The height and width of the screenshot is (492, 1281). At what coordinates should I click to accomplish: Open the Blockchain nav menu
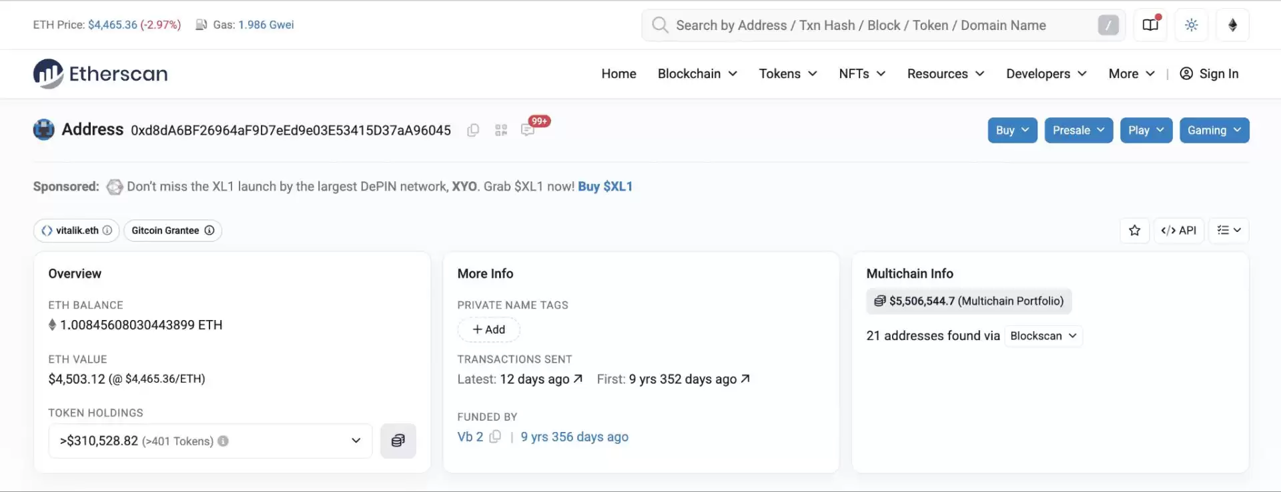(697, 74)
